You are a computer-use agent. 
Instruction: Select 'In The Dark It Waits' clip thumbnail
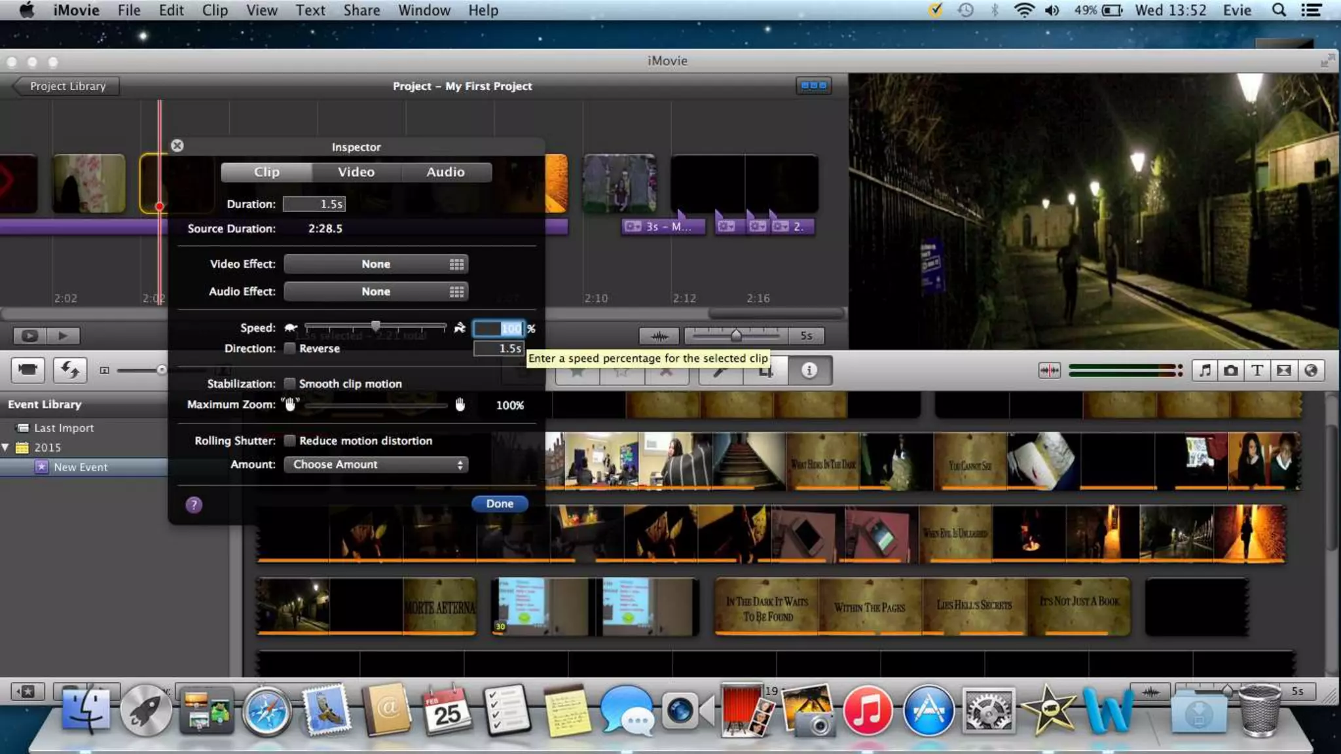tap(767, 607)
